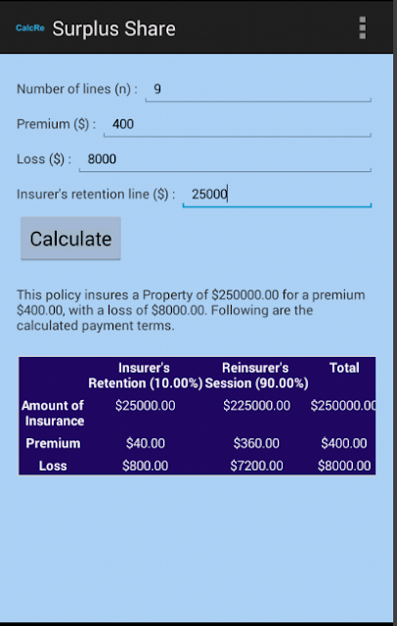Viewport: 397px width, 626px height.
Task: Click the Amount of Insurance row label
Action: pyautogui.click(x=53, y=413)
